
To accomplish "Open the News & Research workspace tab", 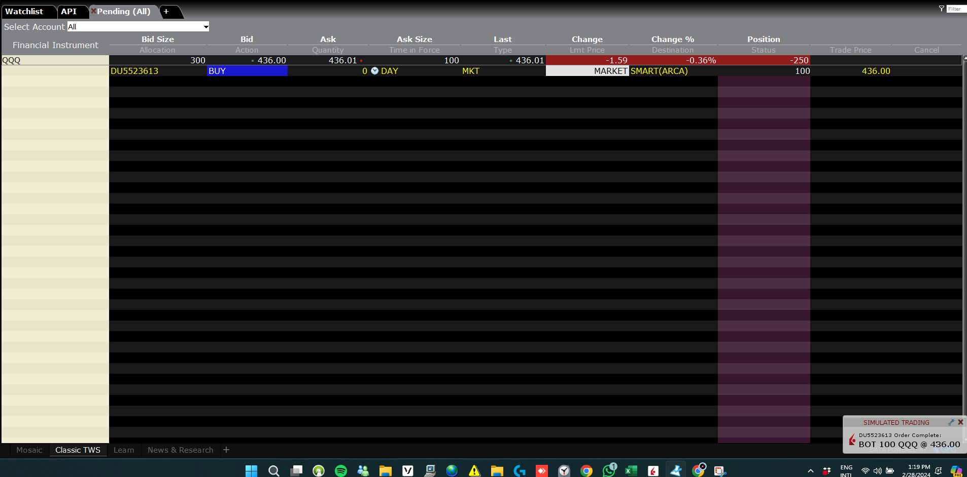I will click(180, 450).
